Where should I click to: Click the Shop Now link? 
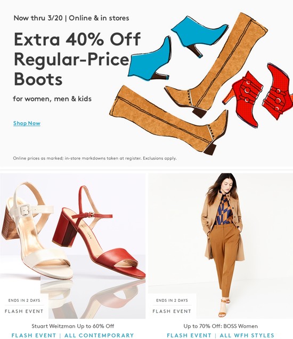(27, 123)
